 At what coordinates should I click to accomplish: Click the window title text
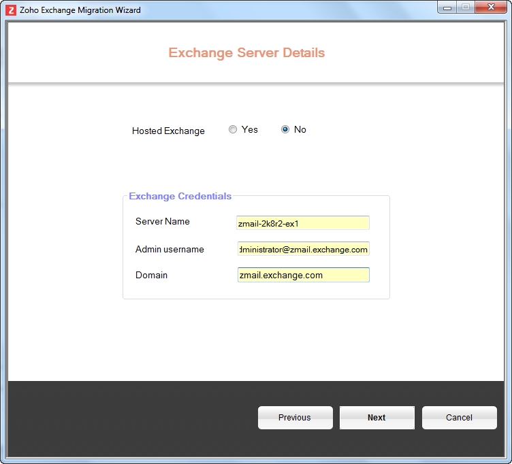click(81, 10)
